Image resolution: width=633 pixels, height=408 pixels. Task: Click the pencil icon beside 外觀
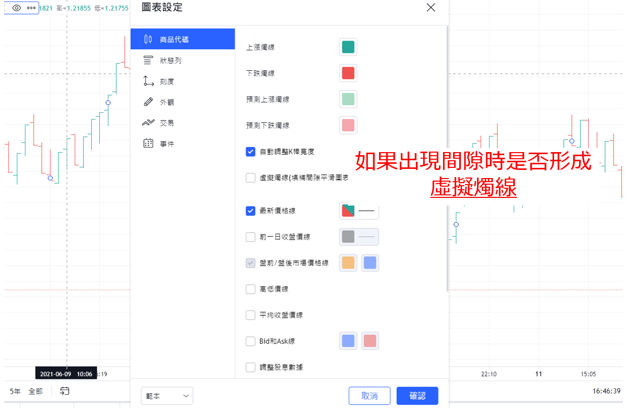(x=148, y=102)
